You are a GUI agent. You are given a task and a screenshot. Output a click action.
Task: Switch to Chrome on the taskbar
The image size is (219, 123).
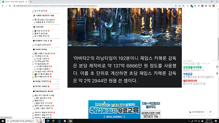(70, 121)
